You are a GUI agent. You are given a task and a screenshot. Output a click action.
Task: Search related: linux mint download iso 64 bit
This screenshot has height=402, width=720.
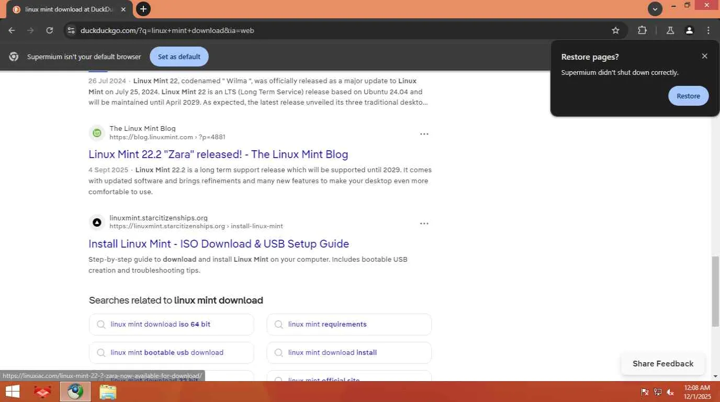click(171, 325)
